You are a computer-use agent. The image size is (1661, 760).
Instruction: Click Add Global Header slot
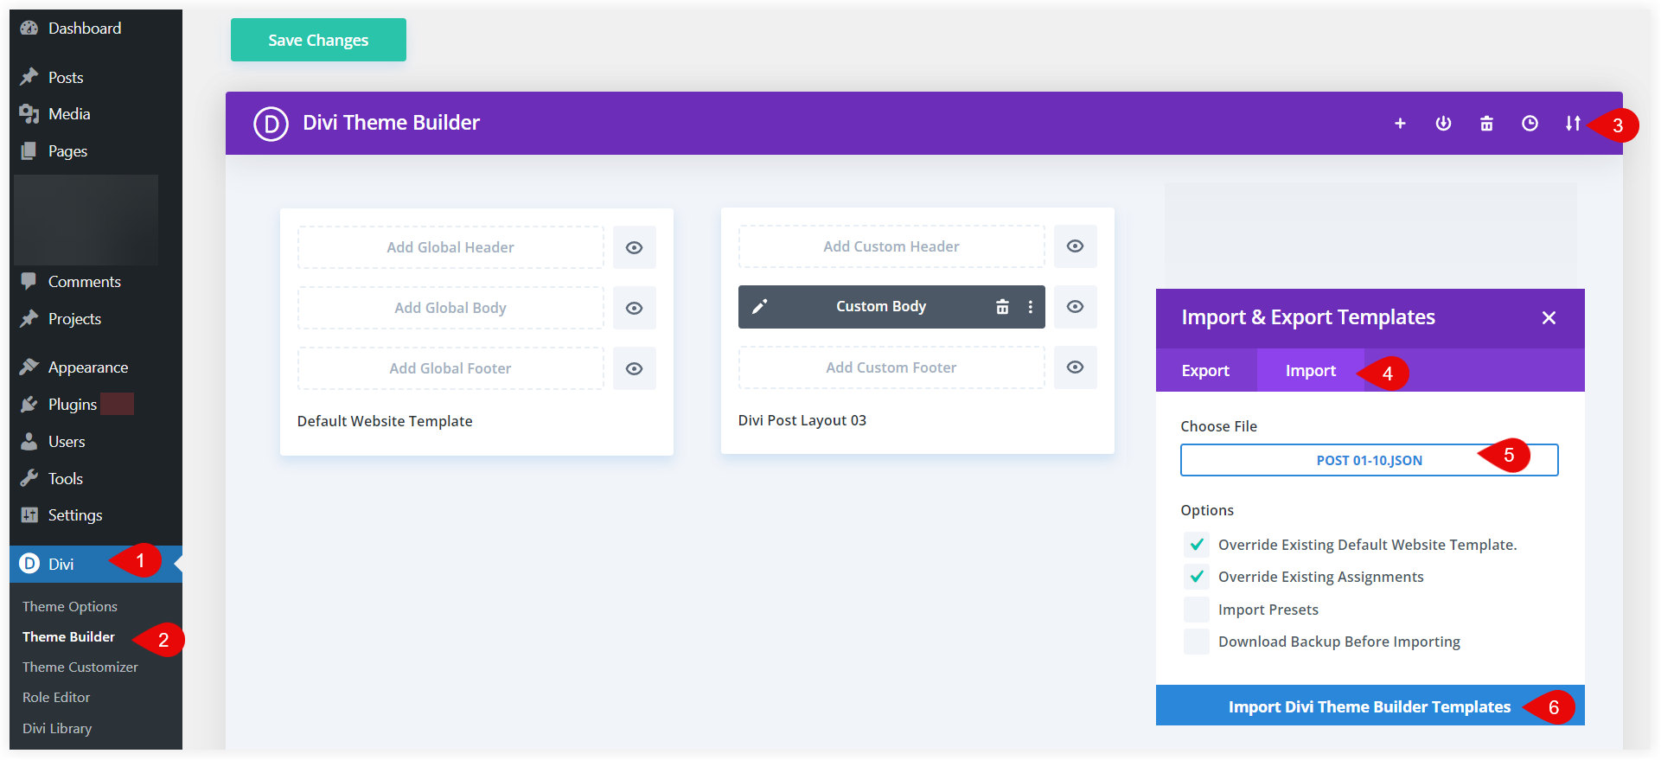(450, 247)
